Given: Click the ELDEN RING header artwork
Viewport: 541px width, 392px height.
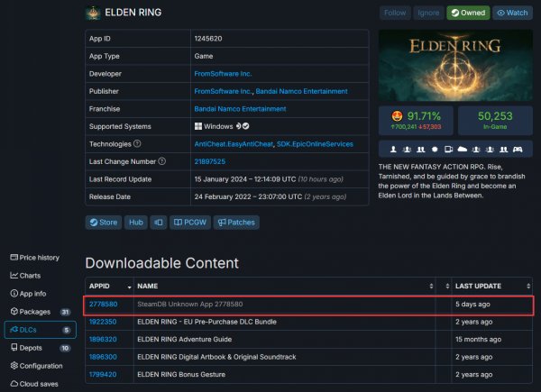Looking at the screenshot, I should 455,66.
